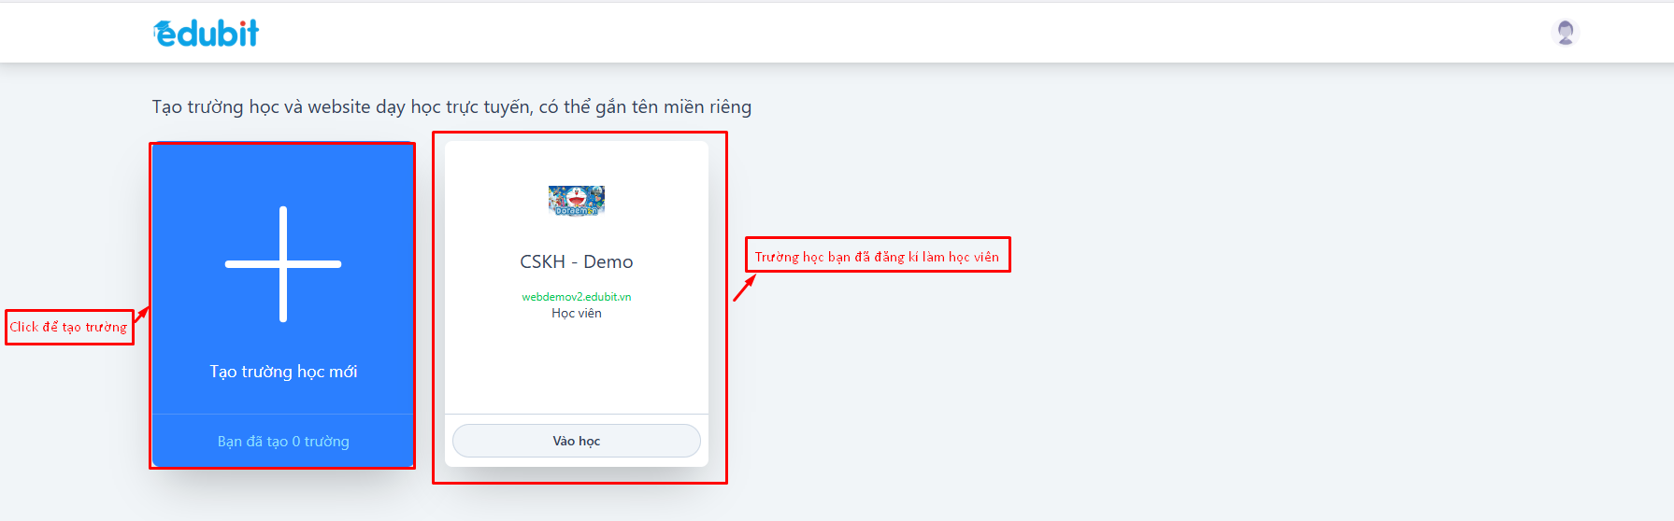
Task: Open the user profile avatar
Action: click(x=1565, y=33)
